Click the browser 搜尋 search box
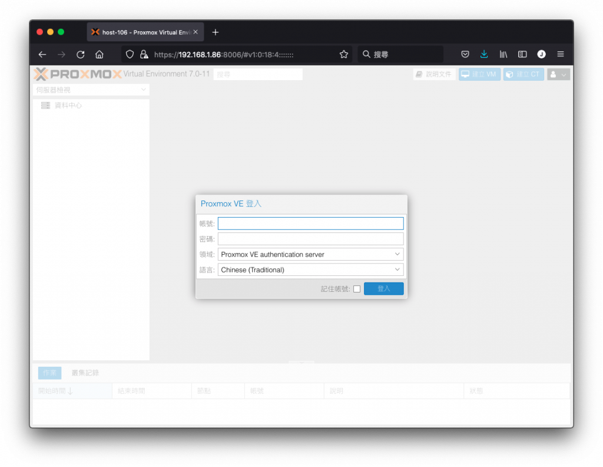Viewport: 603px width, 467px height. [x=400, y=54]
